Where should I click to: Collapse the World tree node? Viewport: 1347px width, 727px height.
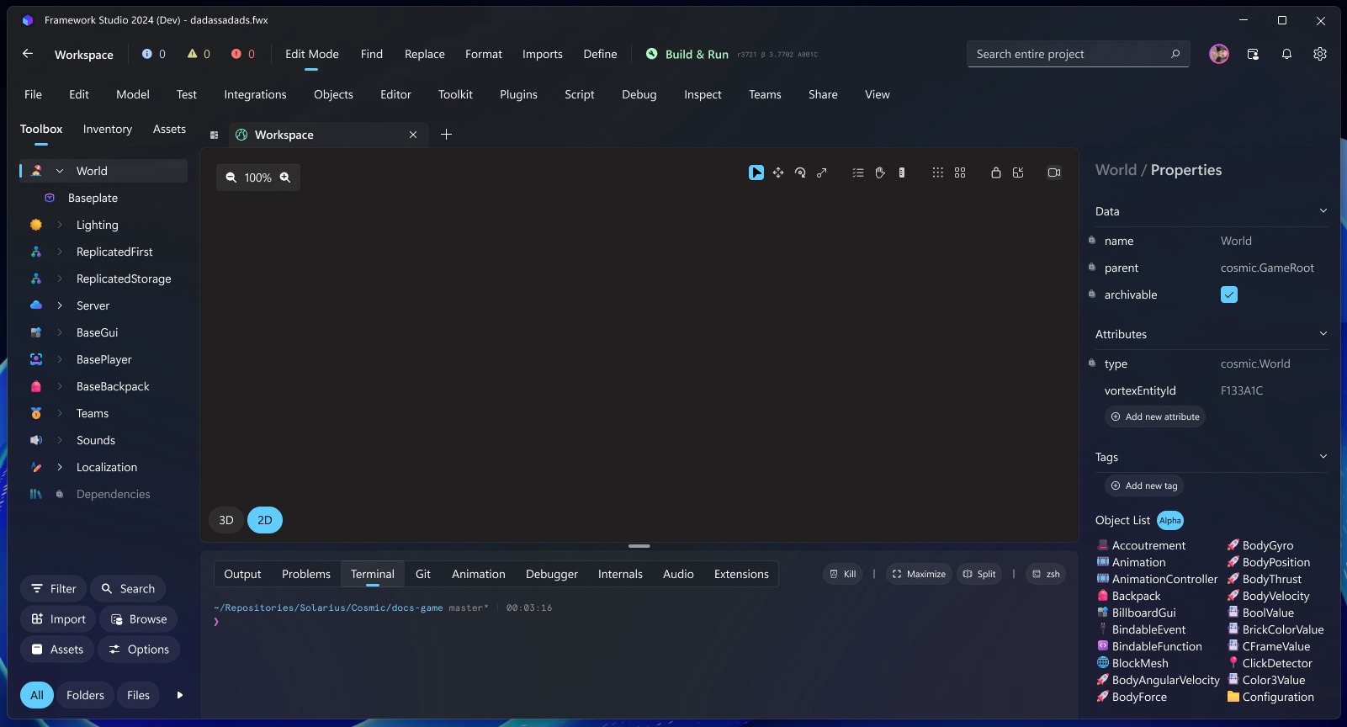pyautogui.click(x=60, y=171)
